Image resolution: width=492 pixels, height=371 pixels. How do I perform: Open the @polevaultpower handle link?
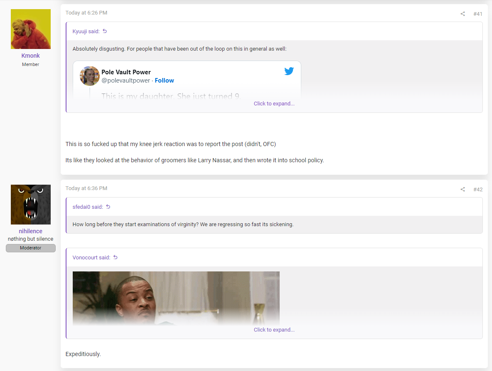tap(125, 81)
